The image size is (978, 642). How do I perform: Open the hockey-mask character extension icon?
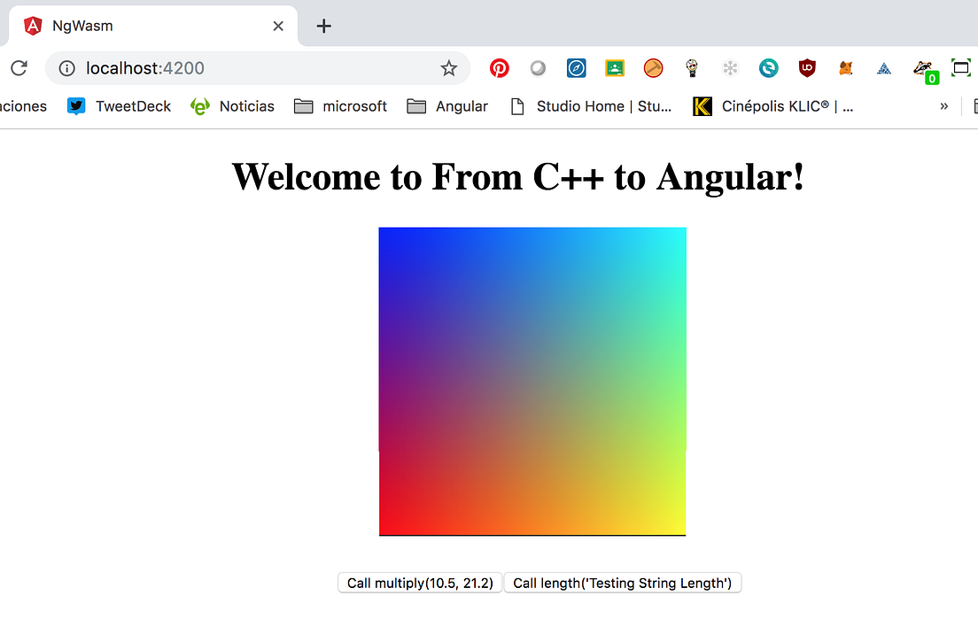coord(692,67)
